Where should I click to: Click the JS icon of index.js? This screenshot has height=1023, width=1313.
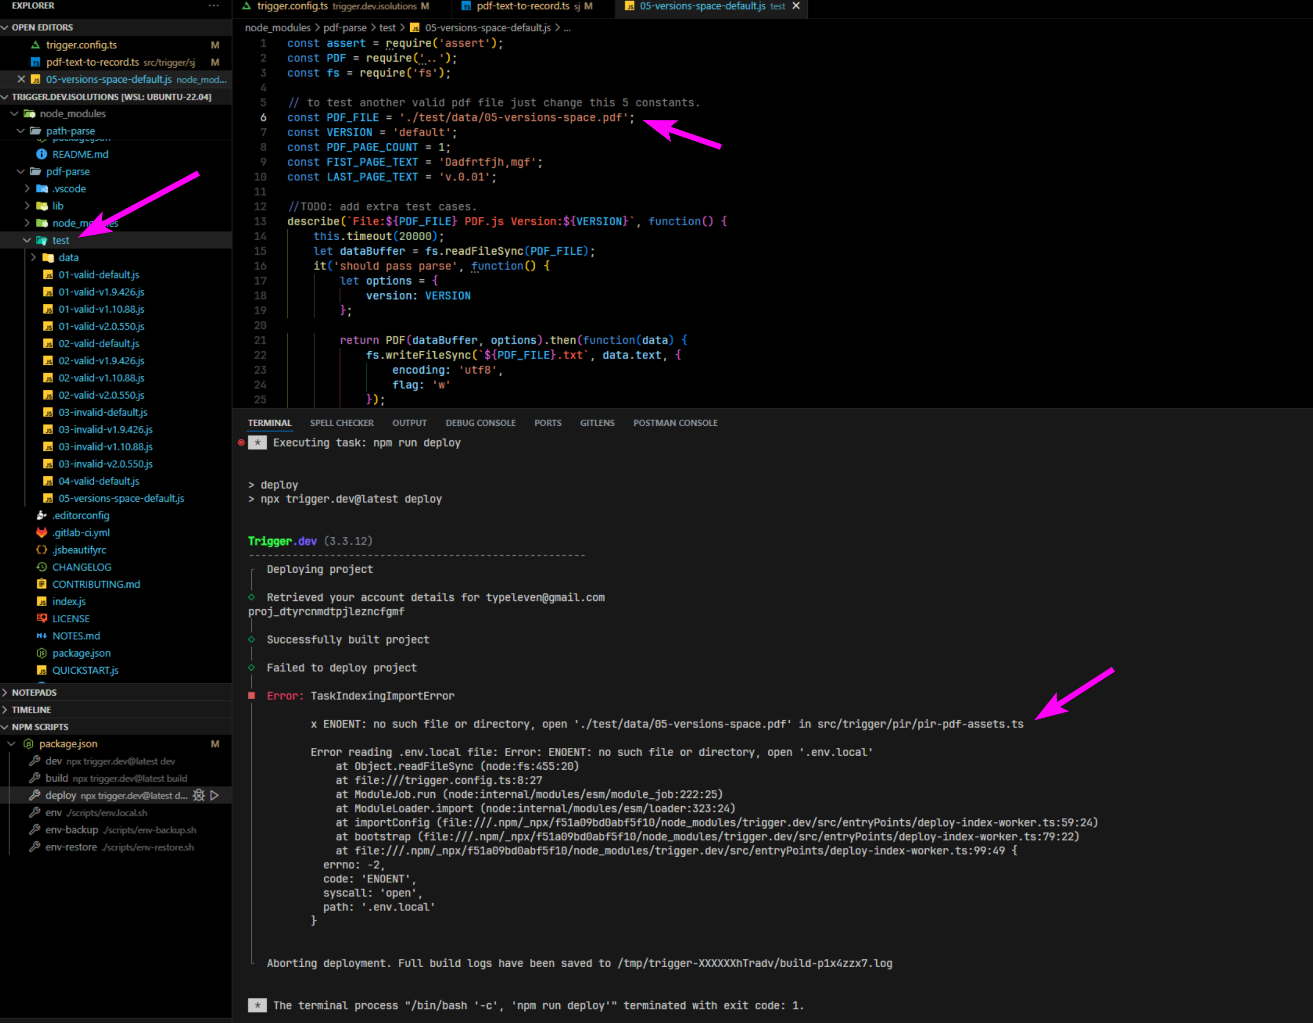coord(42,602)
